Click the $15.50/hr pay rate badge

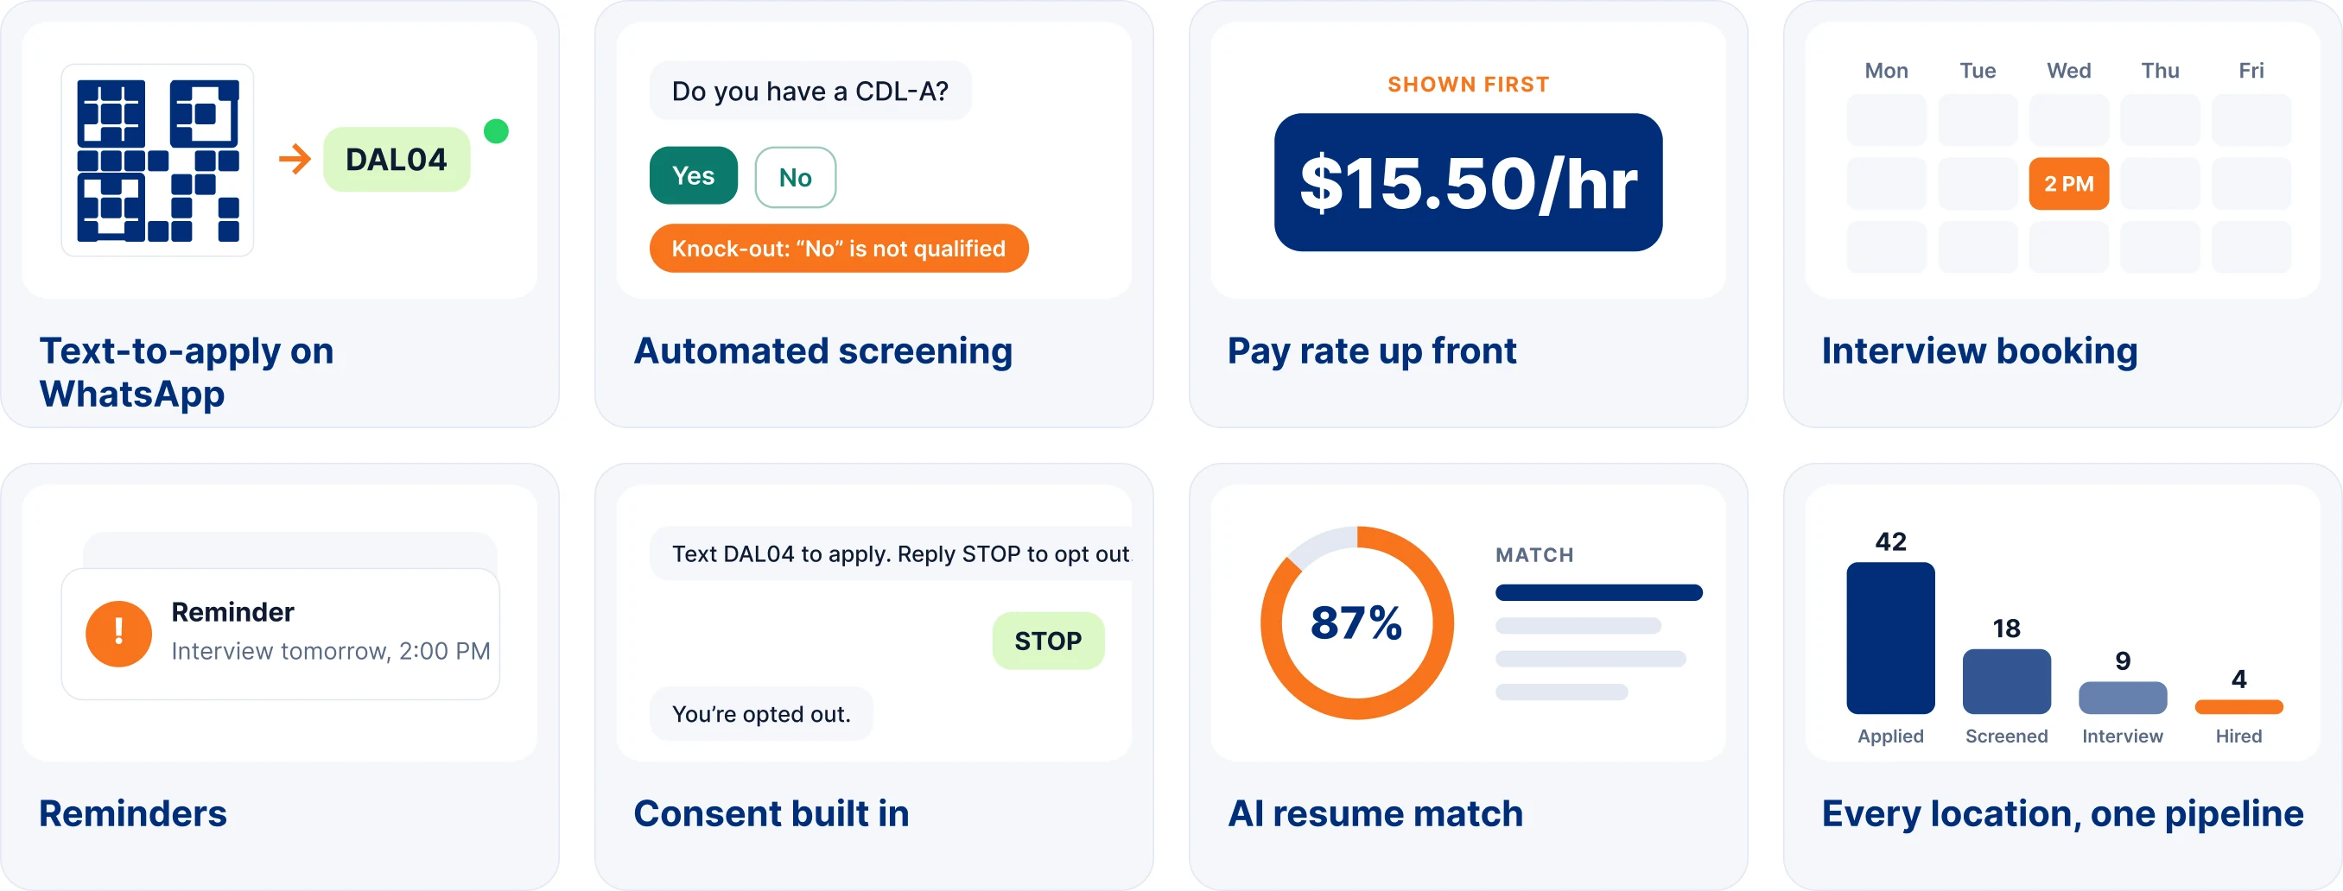1468,182
